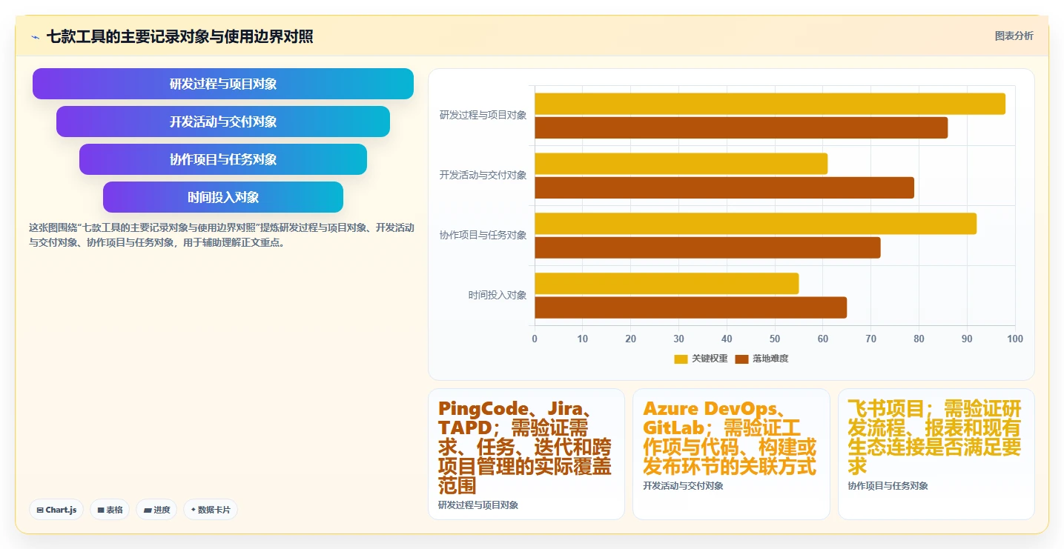The height and width of the screenshot is (549, 1064).
Task: Toggle the 落地难度 legend item
Action: (x=761, y=359)
